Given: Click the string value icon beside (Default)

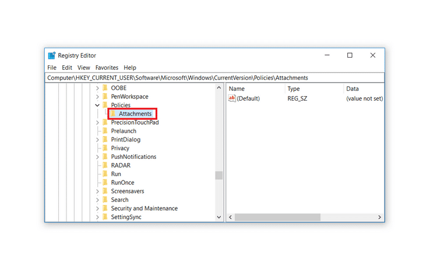Looking at the screenshot, I should pyautogui.click(x=232, y=98).
